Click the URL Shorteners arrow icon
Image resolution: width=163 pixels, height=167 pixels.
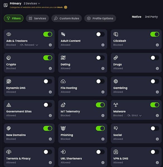pyautogui.click(x=63, y=152)
